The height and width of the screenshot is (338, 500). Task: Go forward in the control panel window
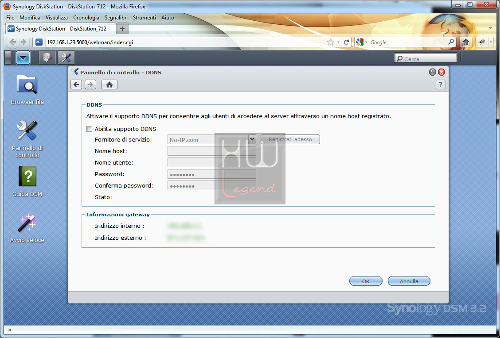(x=90, y=84)
